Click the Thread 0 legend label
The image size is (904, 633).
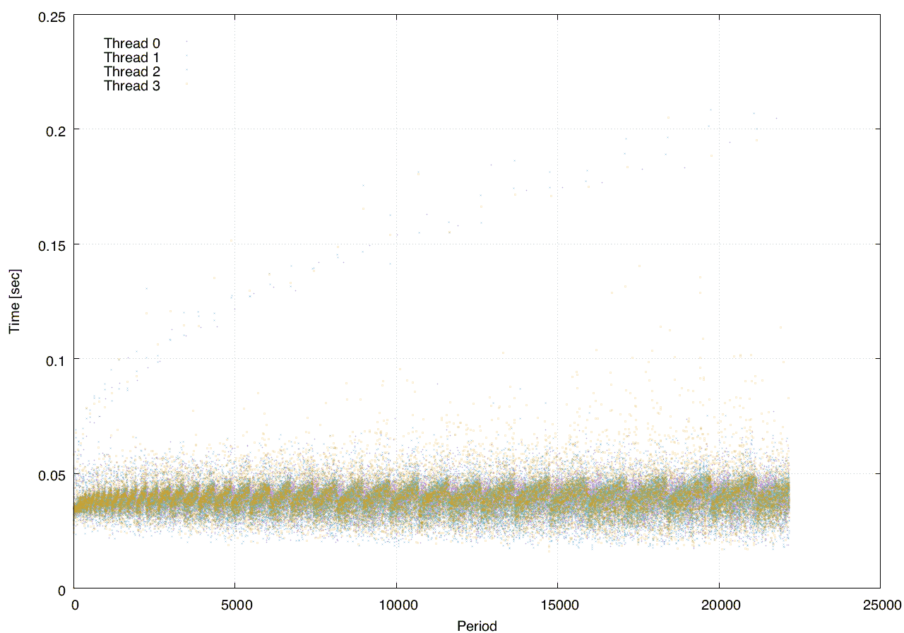[131, 43]
